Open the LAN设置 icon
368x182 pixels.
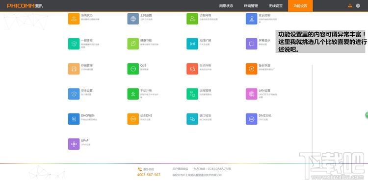[x=252, y=94]
